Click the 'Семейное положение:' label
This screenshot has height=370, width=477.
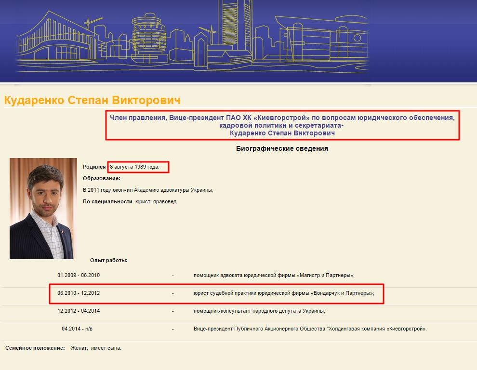point(35,348)
